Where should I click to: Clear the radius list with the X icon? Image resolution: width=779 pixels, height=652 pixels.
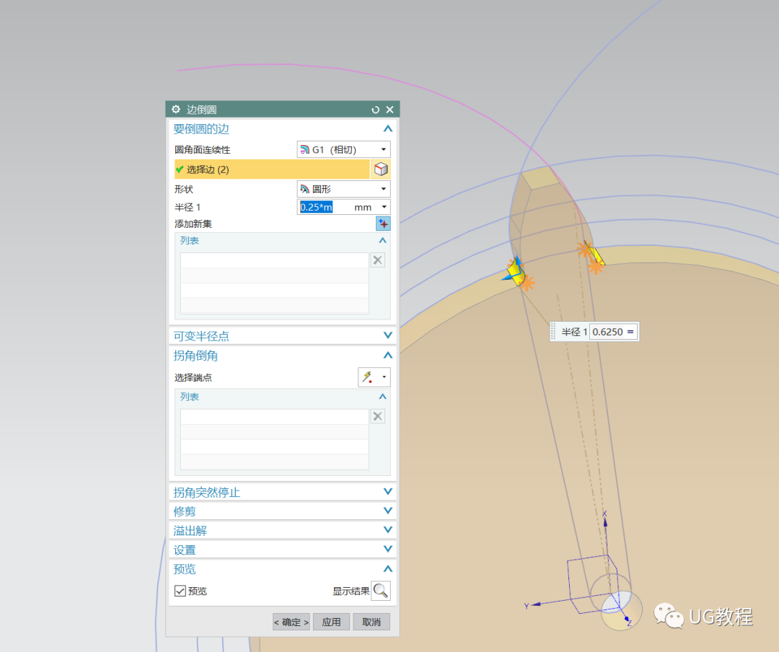pos(378,260)
